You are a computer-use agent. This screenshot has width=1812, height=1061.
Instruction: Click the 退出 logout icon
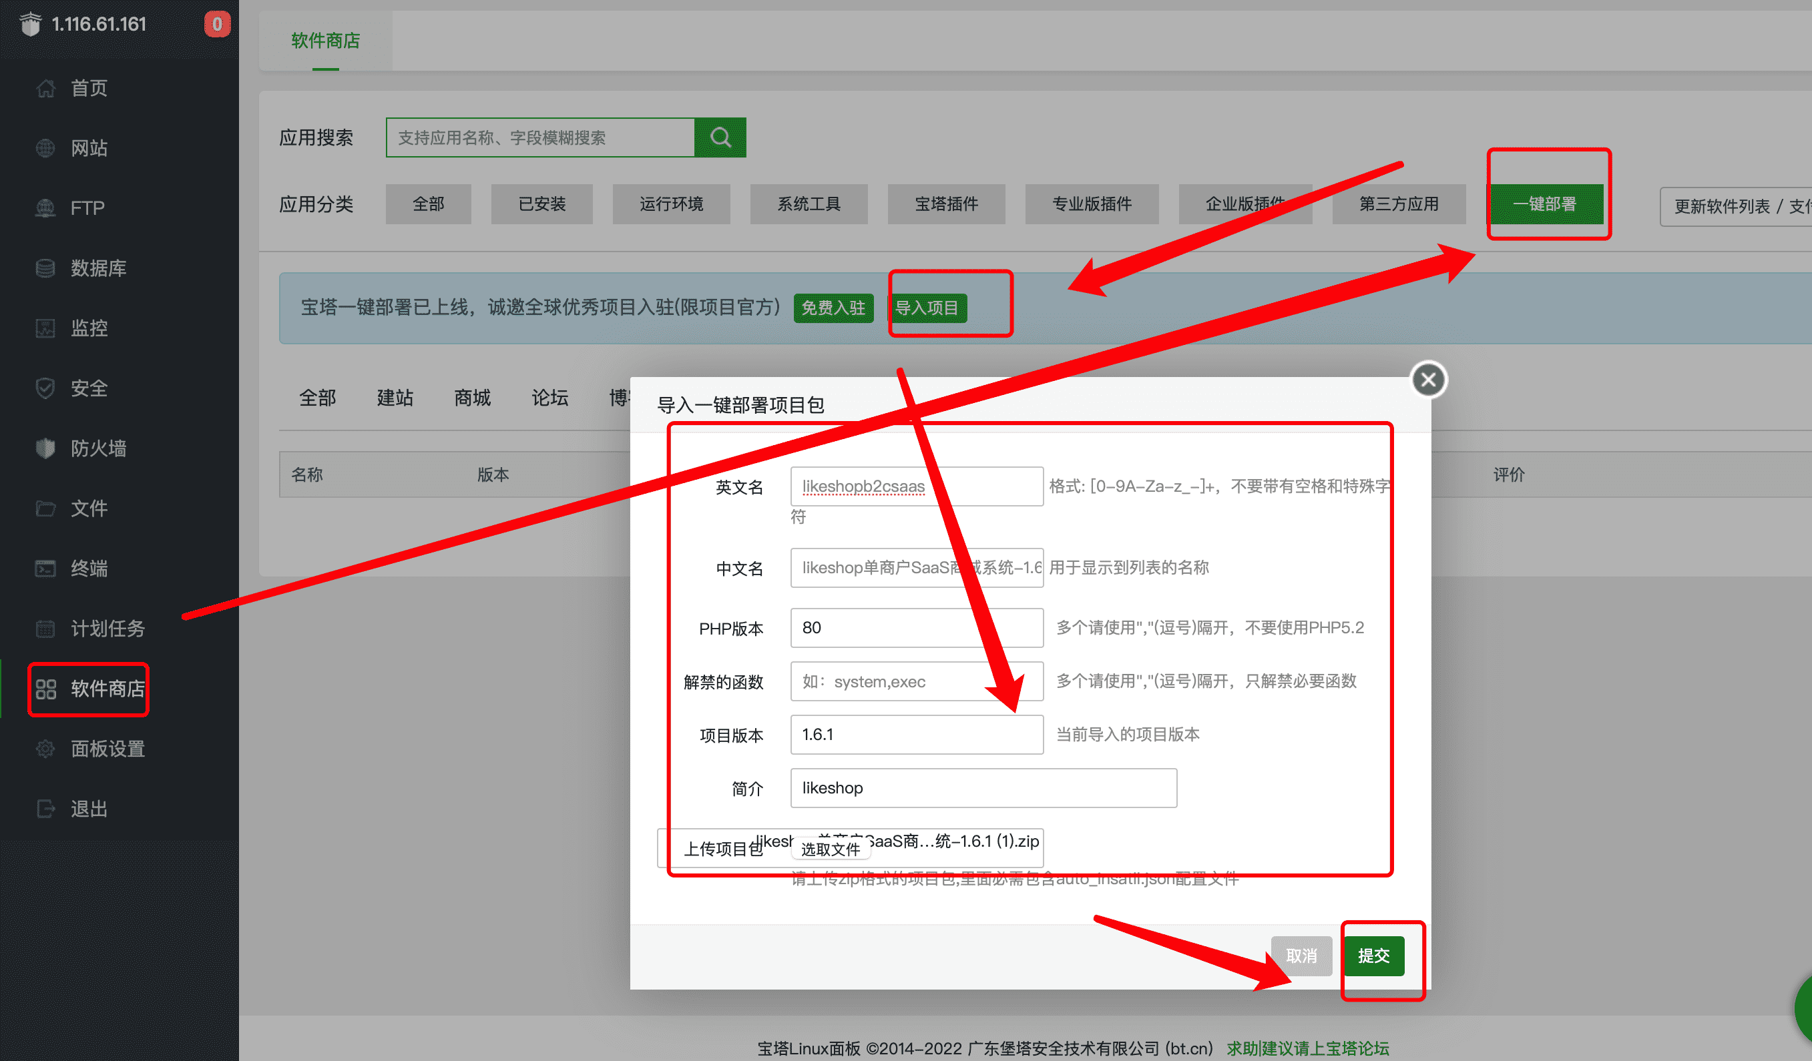point(45,809)
